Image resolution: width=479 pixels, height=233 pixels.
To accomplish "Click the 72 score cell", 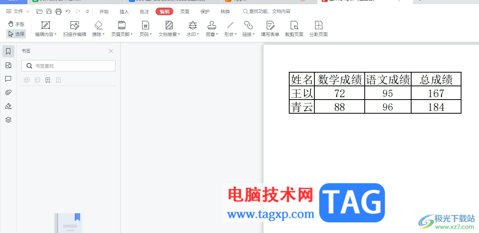I will 340,93.
